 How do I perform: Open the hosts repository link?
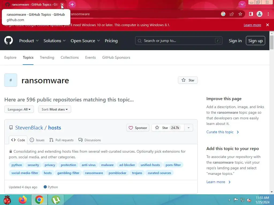pos(55,128)
